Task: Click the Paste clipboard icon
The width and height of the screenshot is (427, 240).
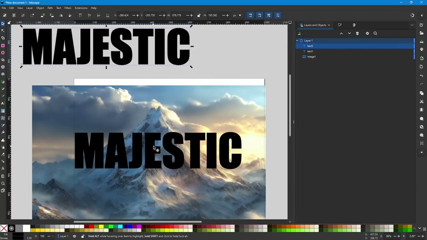Action: point(422,110)
